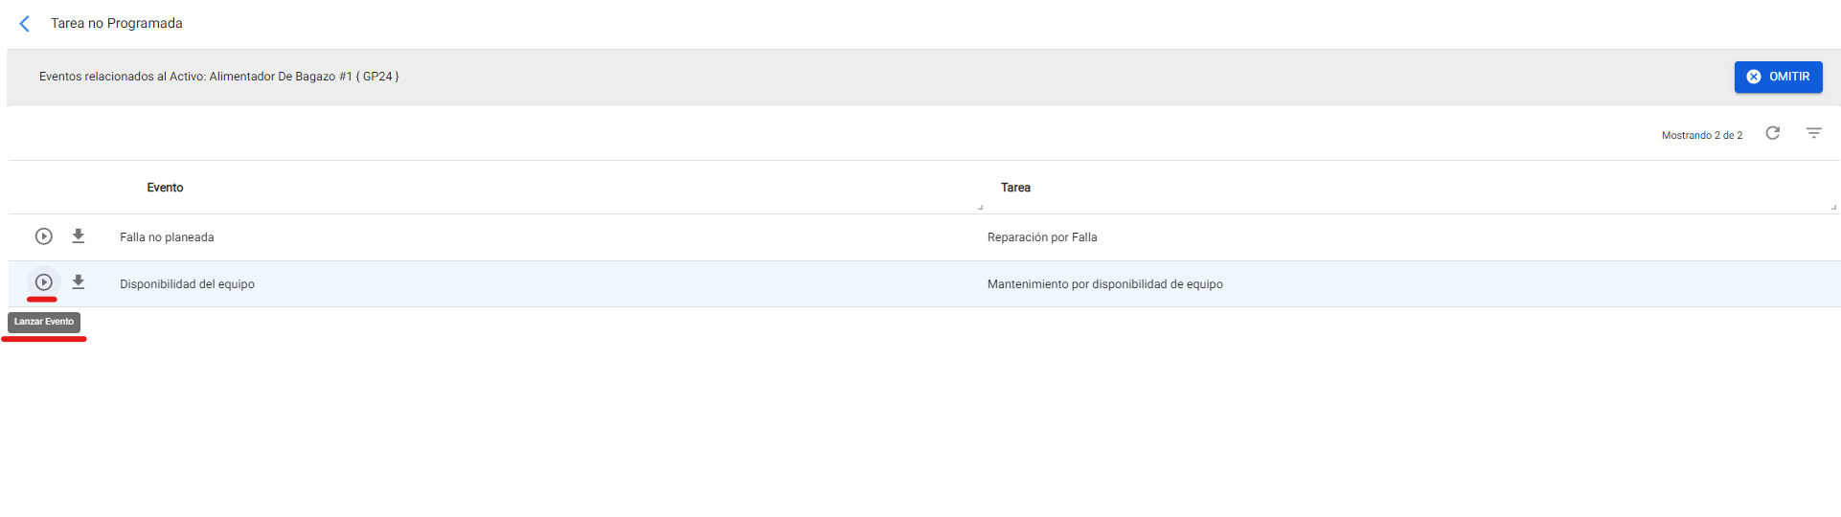Grab the Tarea column resize handle
The height and width of the screenshot is (517, 1841).
click(1833, 207)
